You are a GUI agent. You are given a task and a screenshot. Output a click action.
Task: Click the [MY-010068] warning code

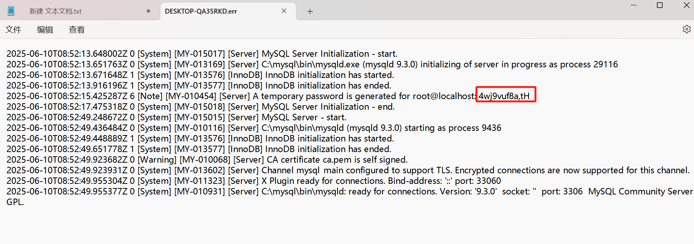pos(205,160)
